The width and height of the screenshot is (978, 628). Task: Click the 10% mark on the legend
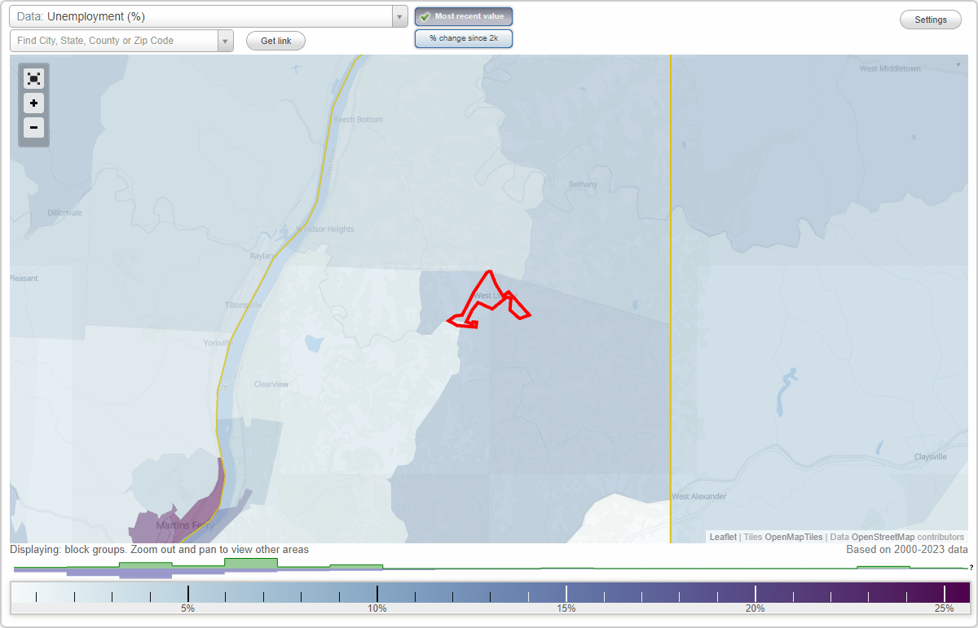point(377,608)
